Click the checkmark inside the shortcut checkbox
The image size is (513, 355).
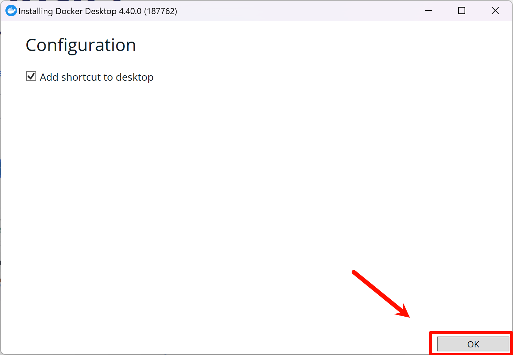coord(31,76)
